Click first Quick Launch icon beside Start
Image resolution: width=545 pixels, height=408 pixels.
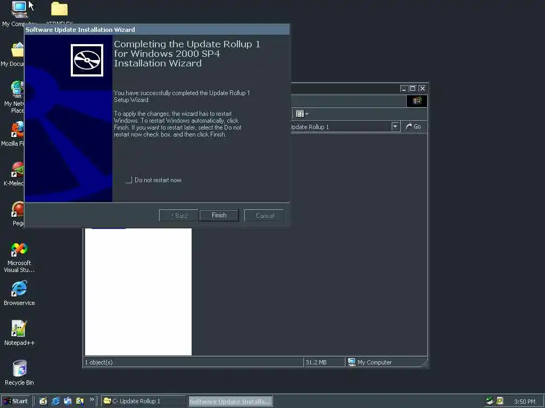[43, 401]
